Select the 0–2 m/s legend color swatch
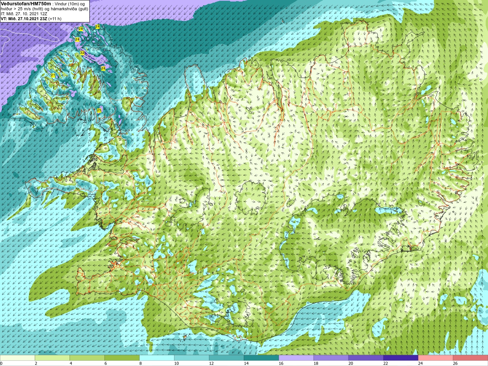The image size is (488, 366). point(18,358)
